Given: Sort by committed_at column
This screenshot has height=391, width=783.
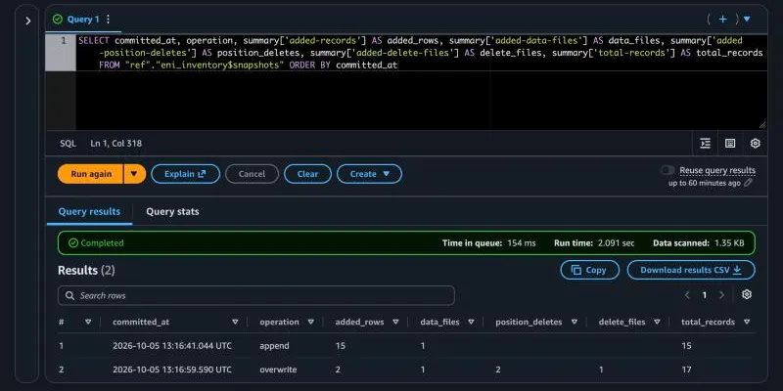Looking at the screenshot, I should click(235, 323).
